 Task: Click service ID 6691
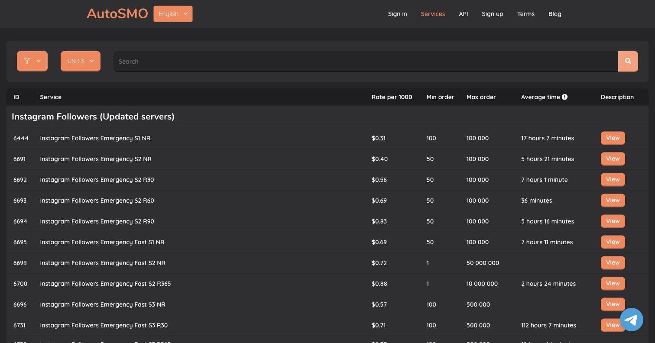point(19,159)
